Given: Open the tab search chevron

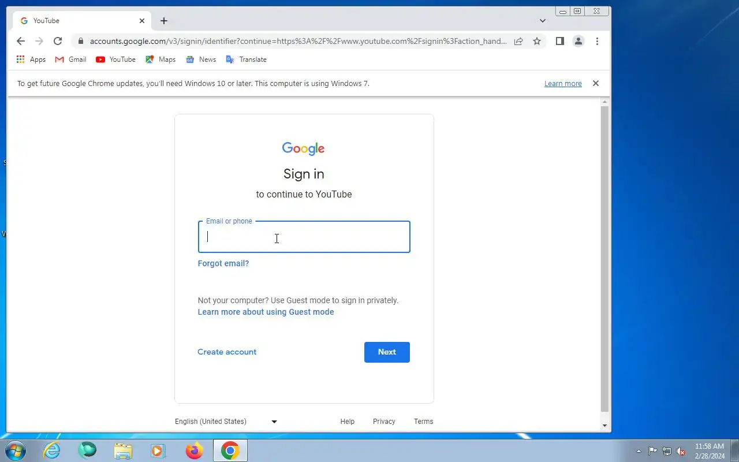Looking at the screenshot, I should tap(543, 21).
